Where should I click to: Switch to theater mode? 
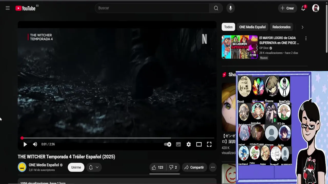199,144
